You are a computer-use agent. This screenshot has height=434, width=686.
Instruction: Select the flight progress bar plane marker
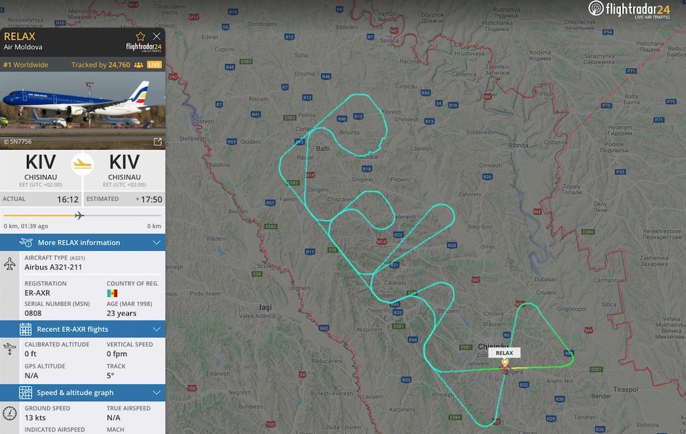pyautogui.click(x=79, y=216)
